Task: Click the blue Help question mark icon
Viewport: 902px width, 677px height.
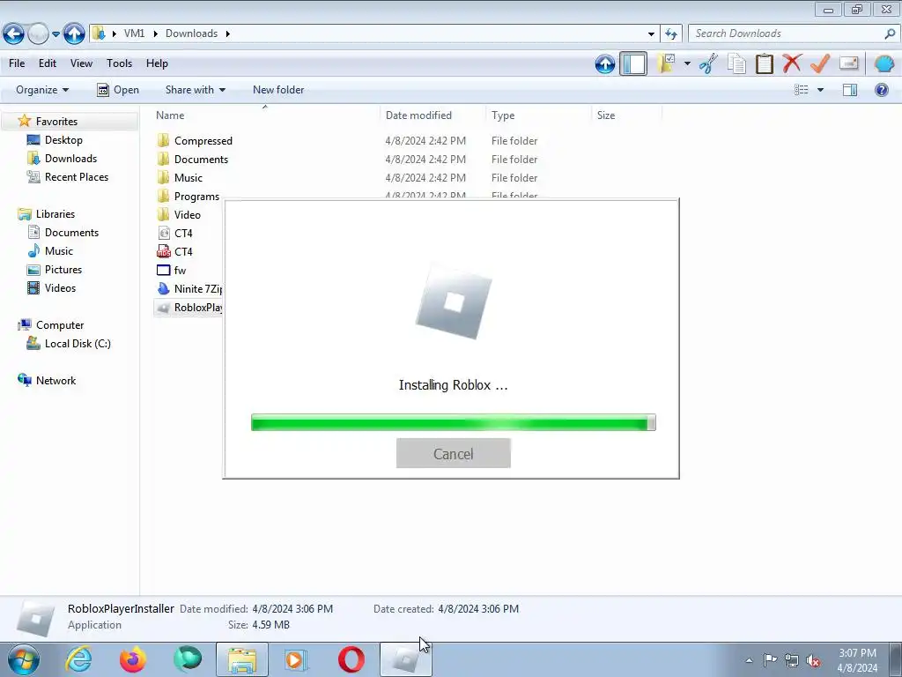Action: click(881, 90)
